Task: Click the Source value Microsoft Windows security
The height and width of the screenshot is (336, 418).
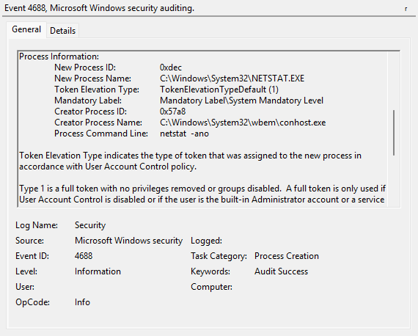Action: pos(128,241)
